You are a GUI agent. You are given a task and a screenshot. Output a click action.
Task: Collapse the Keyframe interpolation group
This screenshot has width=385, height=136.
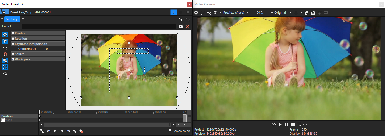point(13,44)
